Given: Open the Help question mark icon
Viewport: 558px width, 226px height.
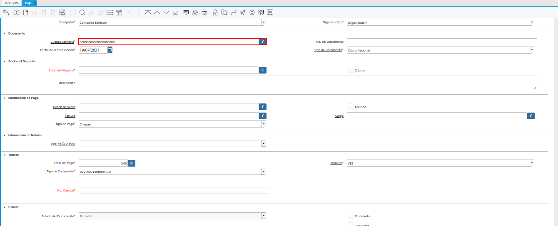Looking at the screenshot, I should point(16,12).
